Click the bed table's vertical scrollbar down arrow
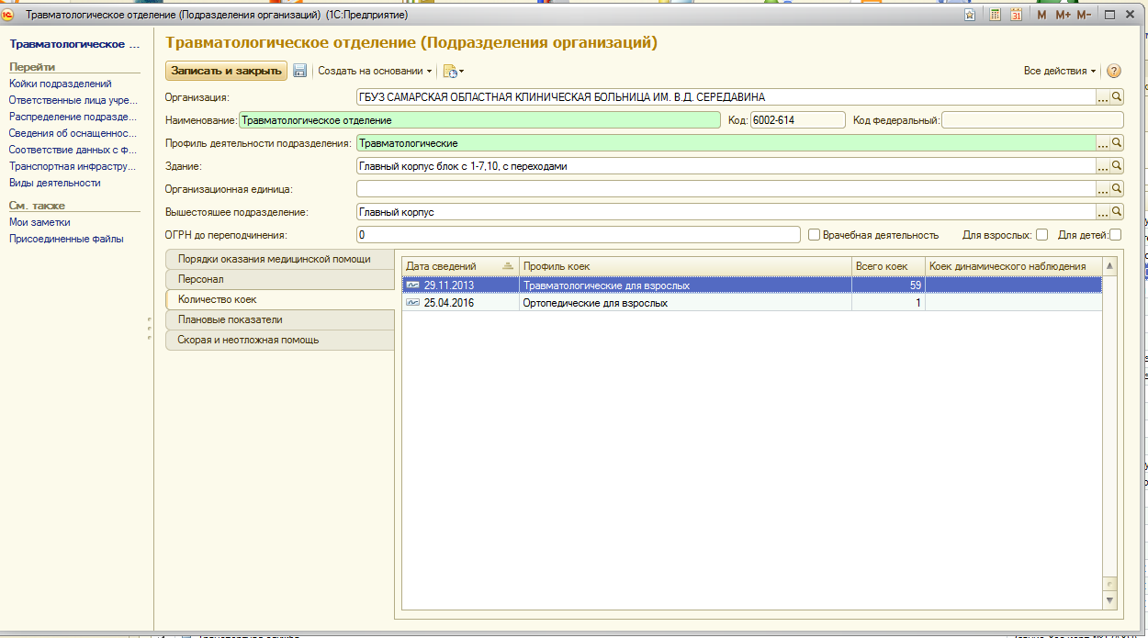Screen dimensions: 1148x638 (x=1109, y=599)
